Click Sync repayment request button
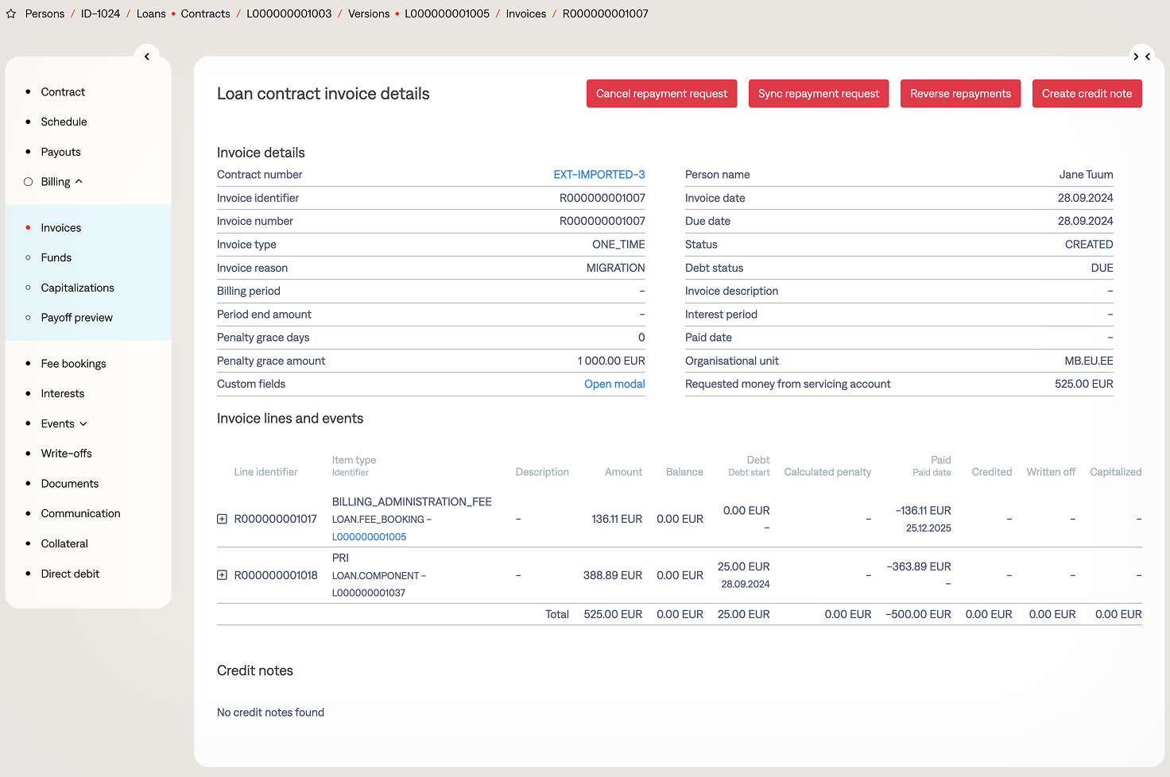Screen dimensions: 1170x777 click(818, 94)
